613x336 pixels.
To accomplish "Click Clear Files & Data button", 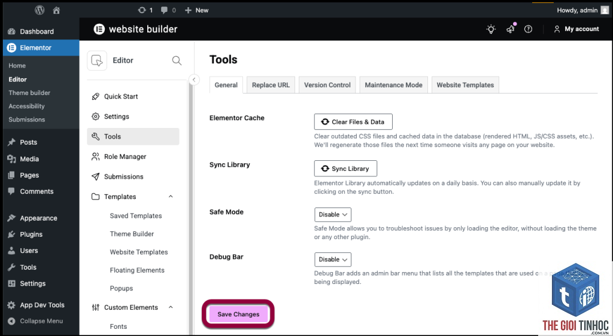I will pos(353,122).
